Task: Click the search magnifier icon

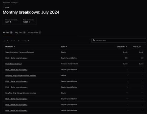Action: pyautogui.click(x=94, y=40)
